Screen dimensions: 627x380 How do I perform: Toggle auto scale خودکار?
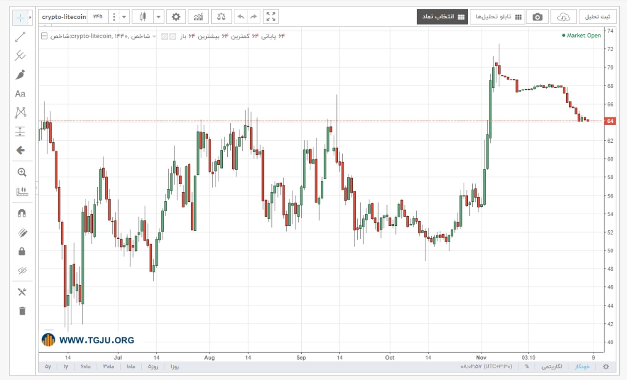582,367
